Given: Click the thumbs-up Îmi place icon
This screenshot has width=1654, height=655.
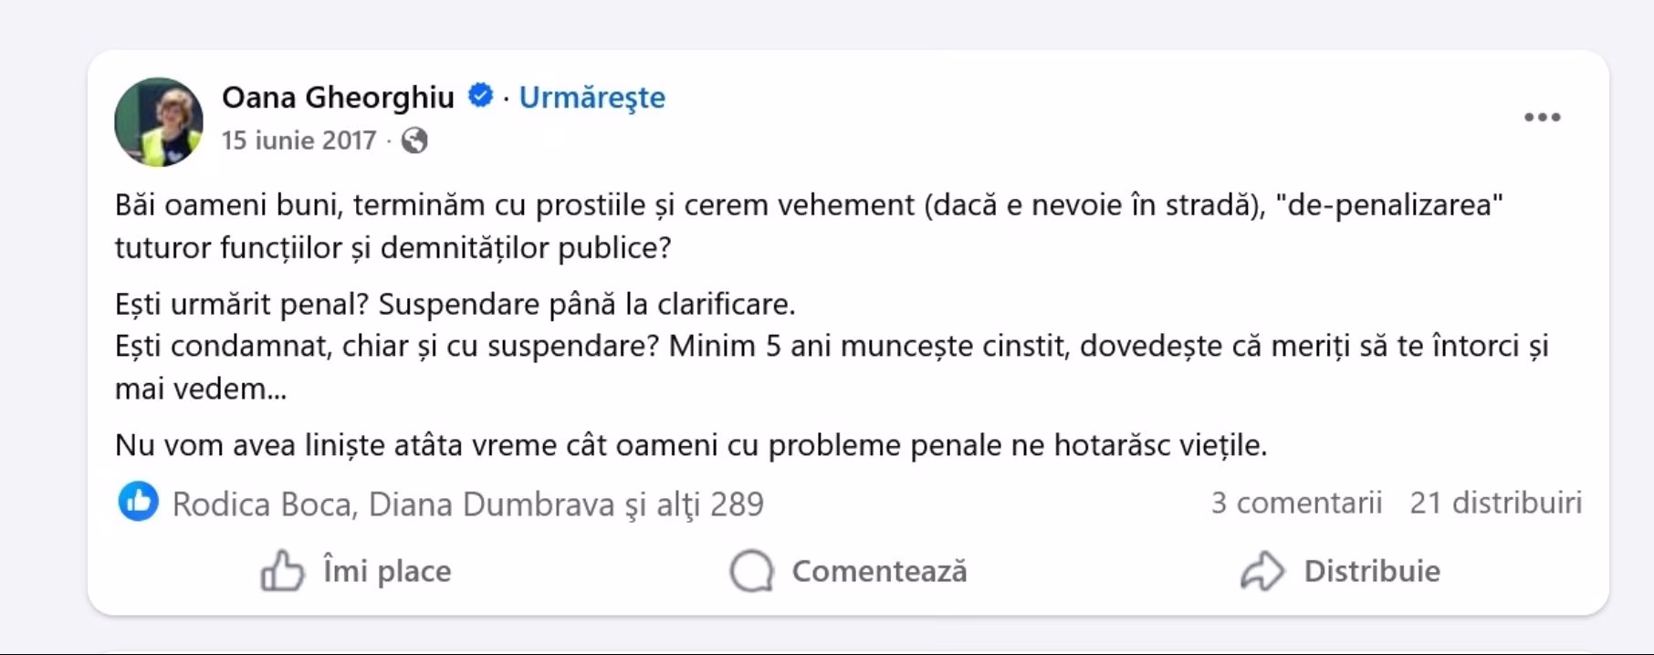Looking at the screenshot, I should click(x=282, y=571).
